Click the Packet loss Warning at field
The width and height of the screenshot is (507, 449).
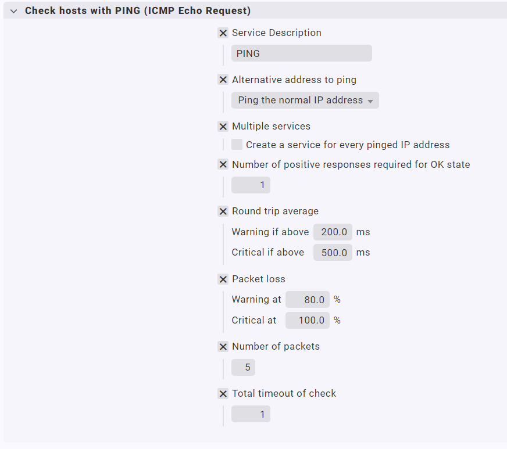pyautogui.click(x=307, y=300)
